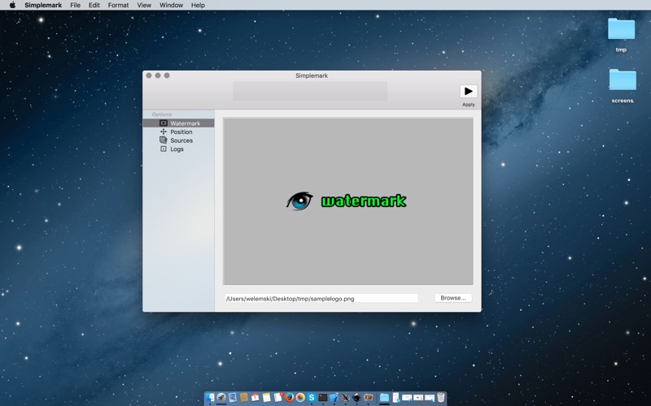The height and width of the screenshot is (406, 651).
Task: Show the Logs section
Action: pos(177,149)
